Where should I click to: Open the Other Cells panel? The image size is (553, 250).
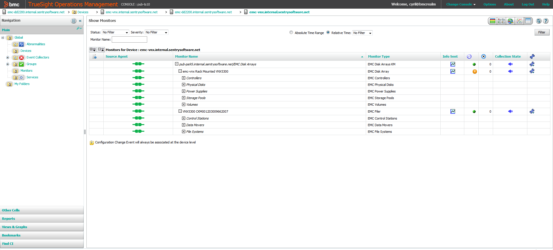(42, 210)
